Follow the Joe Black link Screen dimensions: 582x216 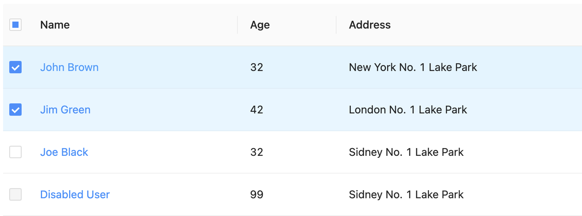(64, 152)
